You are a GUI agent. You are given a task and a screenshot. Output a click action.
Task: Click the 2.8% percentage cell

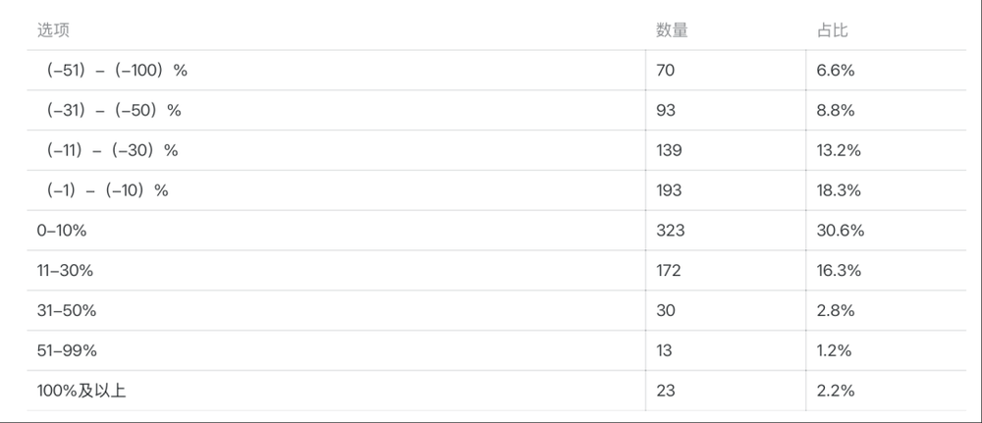[x=836, y=310]
